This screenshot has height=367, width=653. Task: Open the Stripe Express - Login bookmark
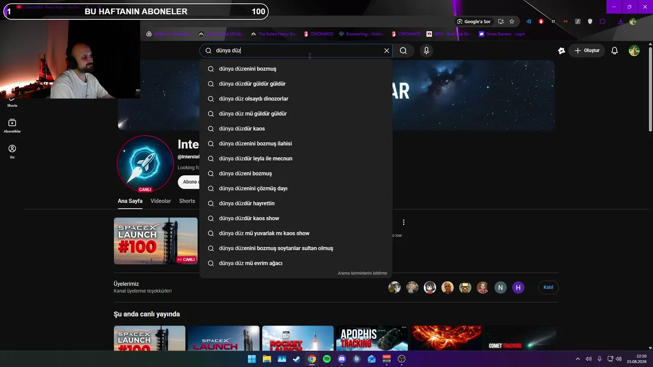pos(502,34)
